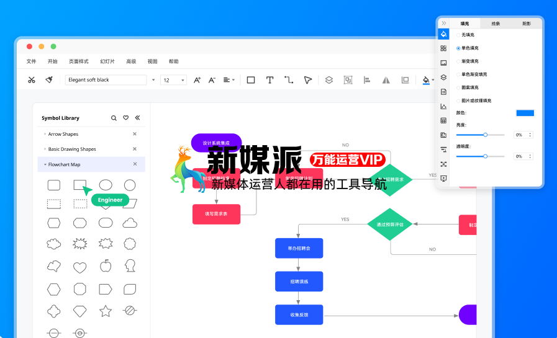Pick the head profile shape symbol
Screen dimensions: 557x338
coord(130,265)
